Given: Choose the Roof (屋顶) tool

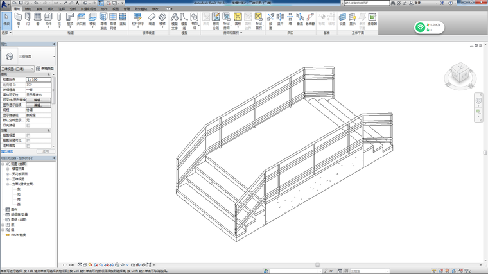Looking at the screenshot, I should 70,20.
